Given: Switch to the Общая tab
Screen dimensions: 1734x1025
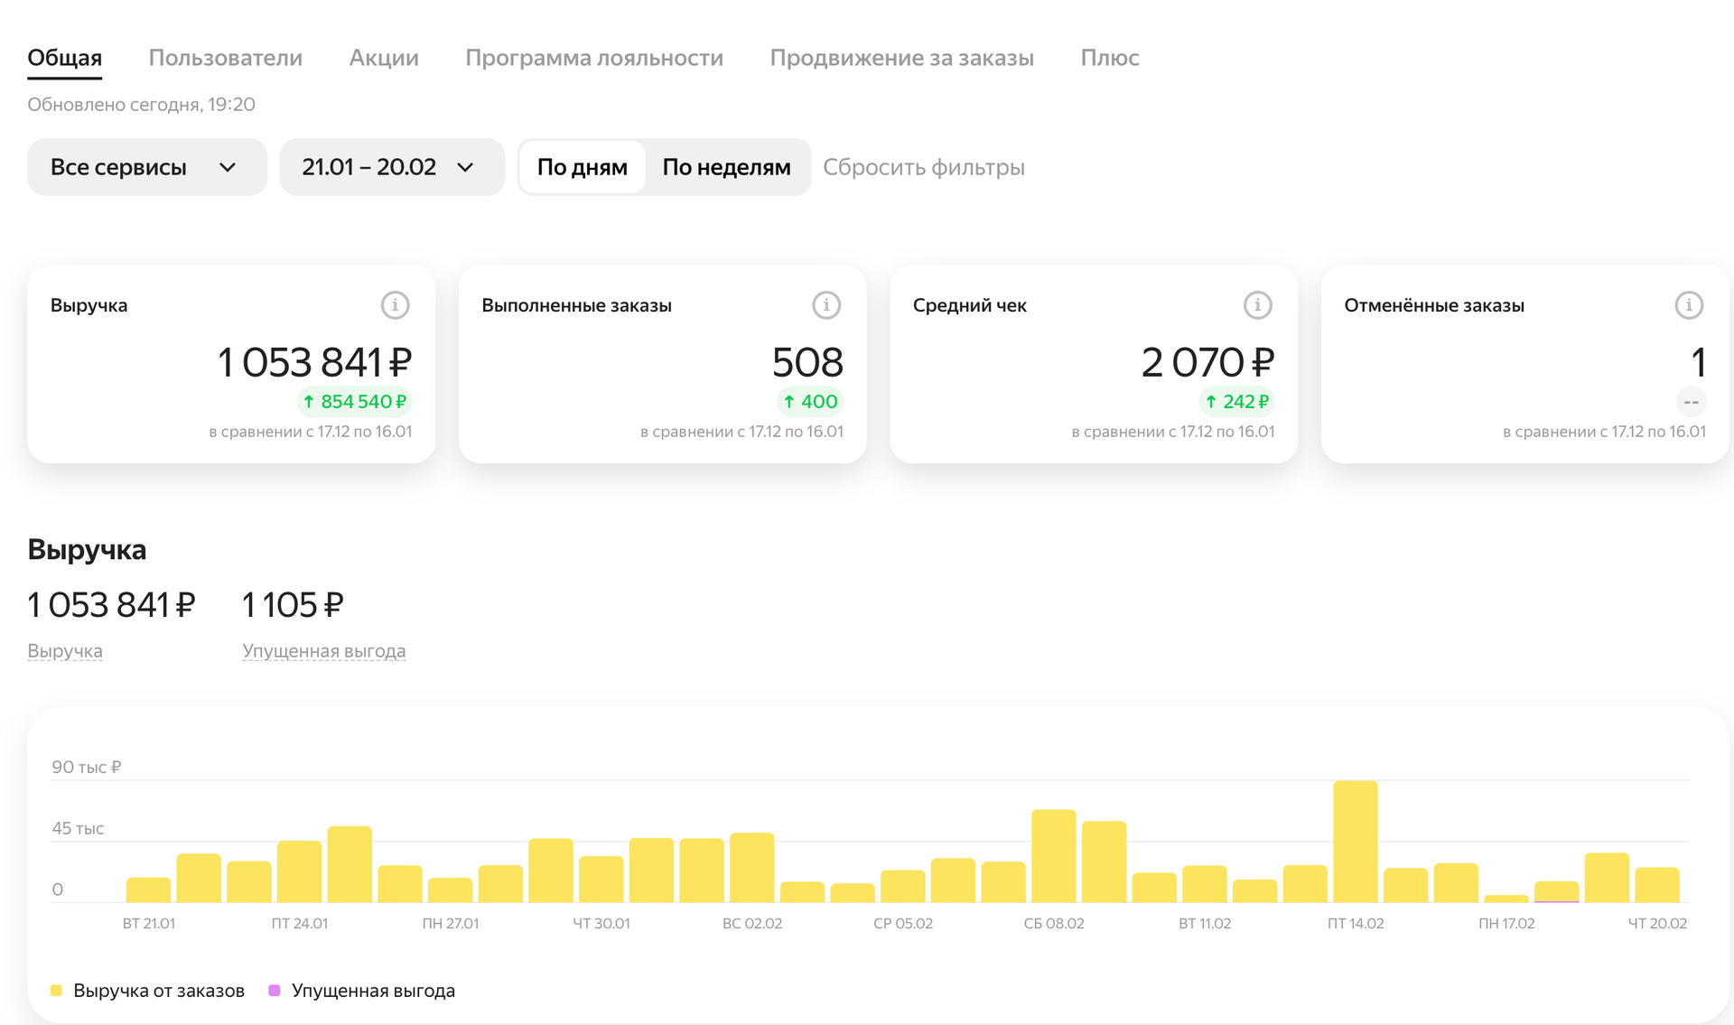Looking at the screenshot, I should point(65,58).
